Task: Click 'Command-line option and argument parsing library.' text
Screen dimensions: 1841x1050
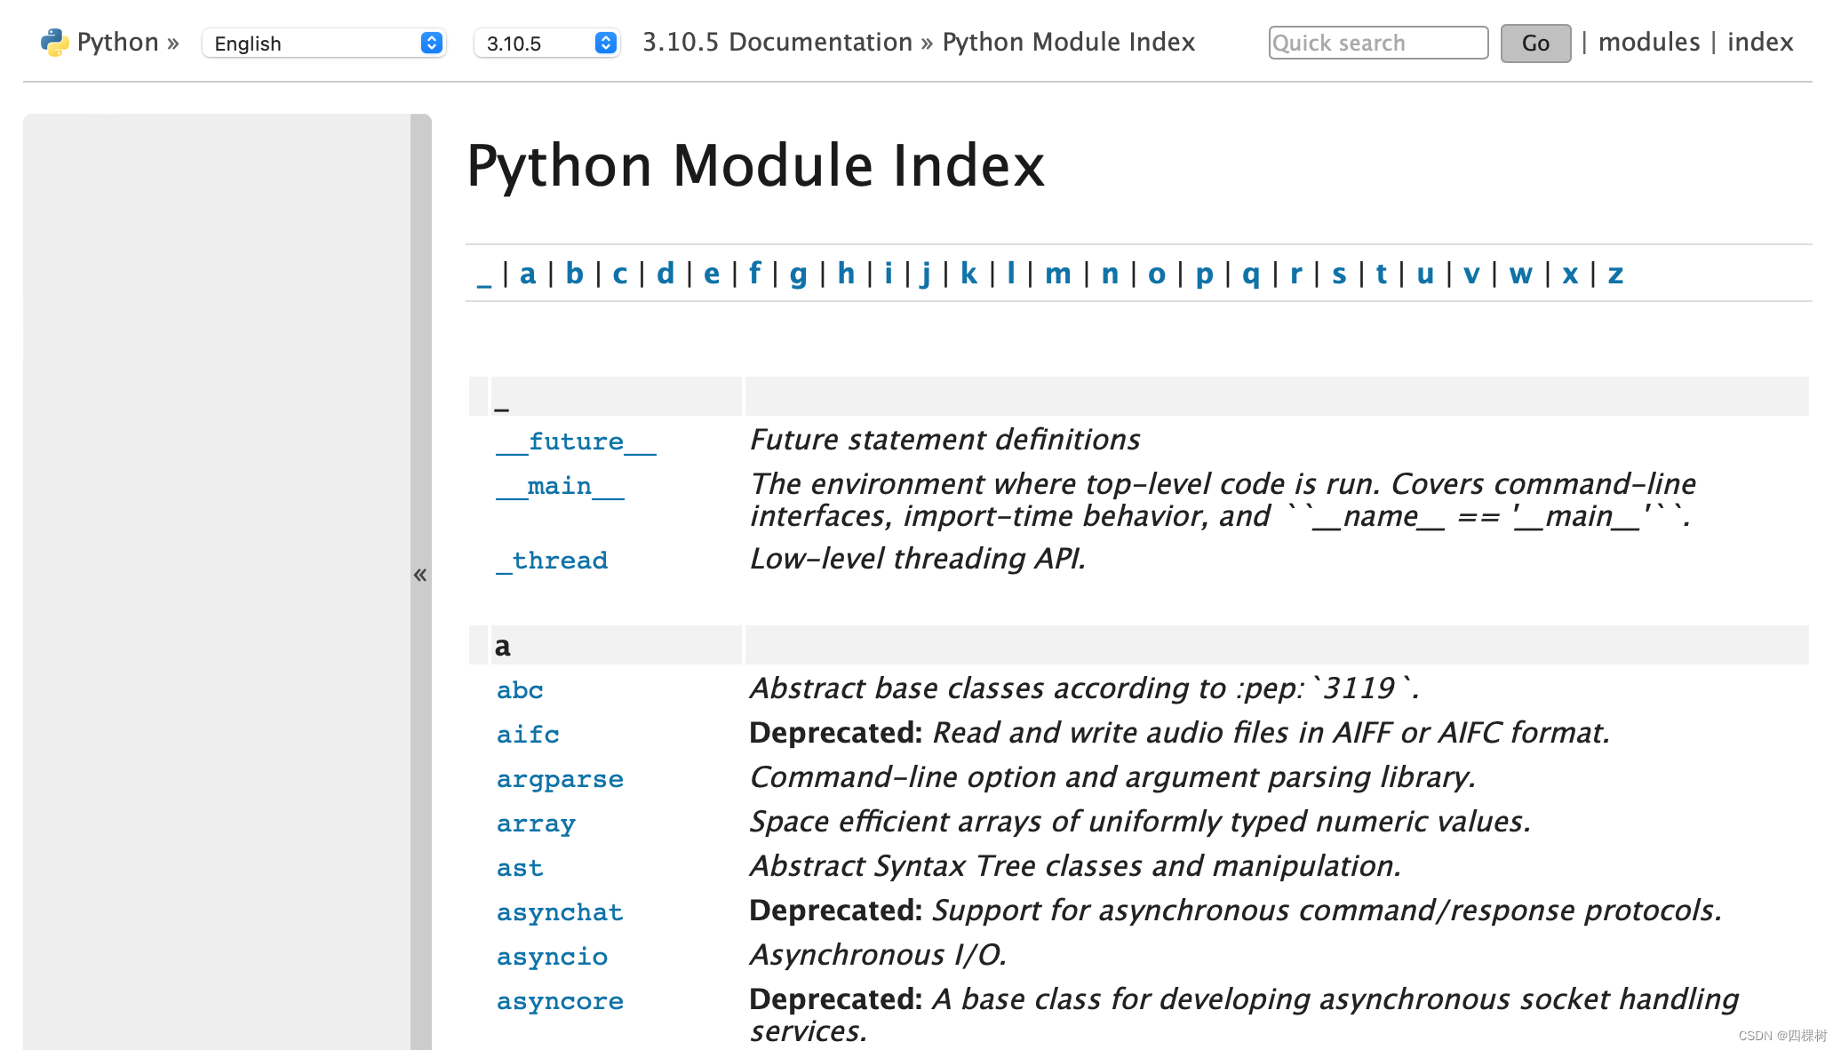Action: pyautogui.click(x=1112, y=777)
